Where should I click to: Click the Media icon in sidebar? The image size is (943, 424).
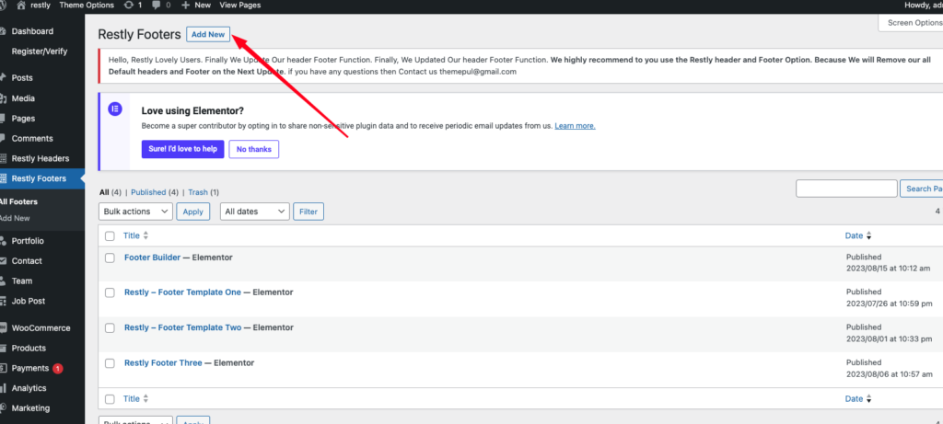[3, 98]
